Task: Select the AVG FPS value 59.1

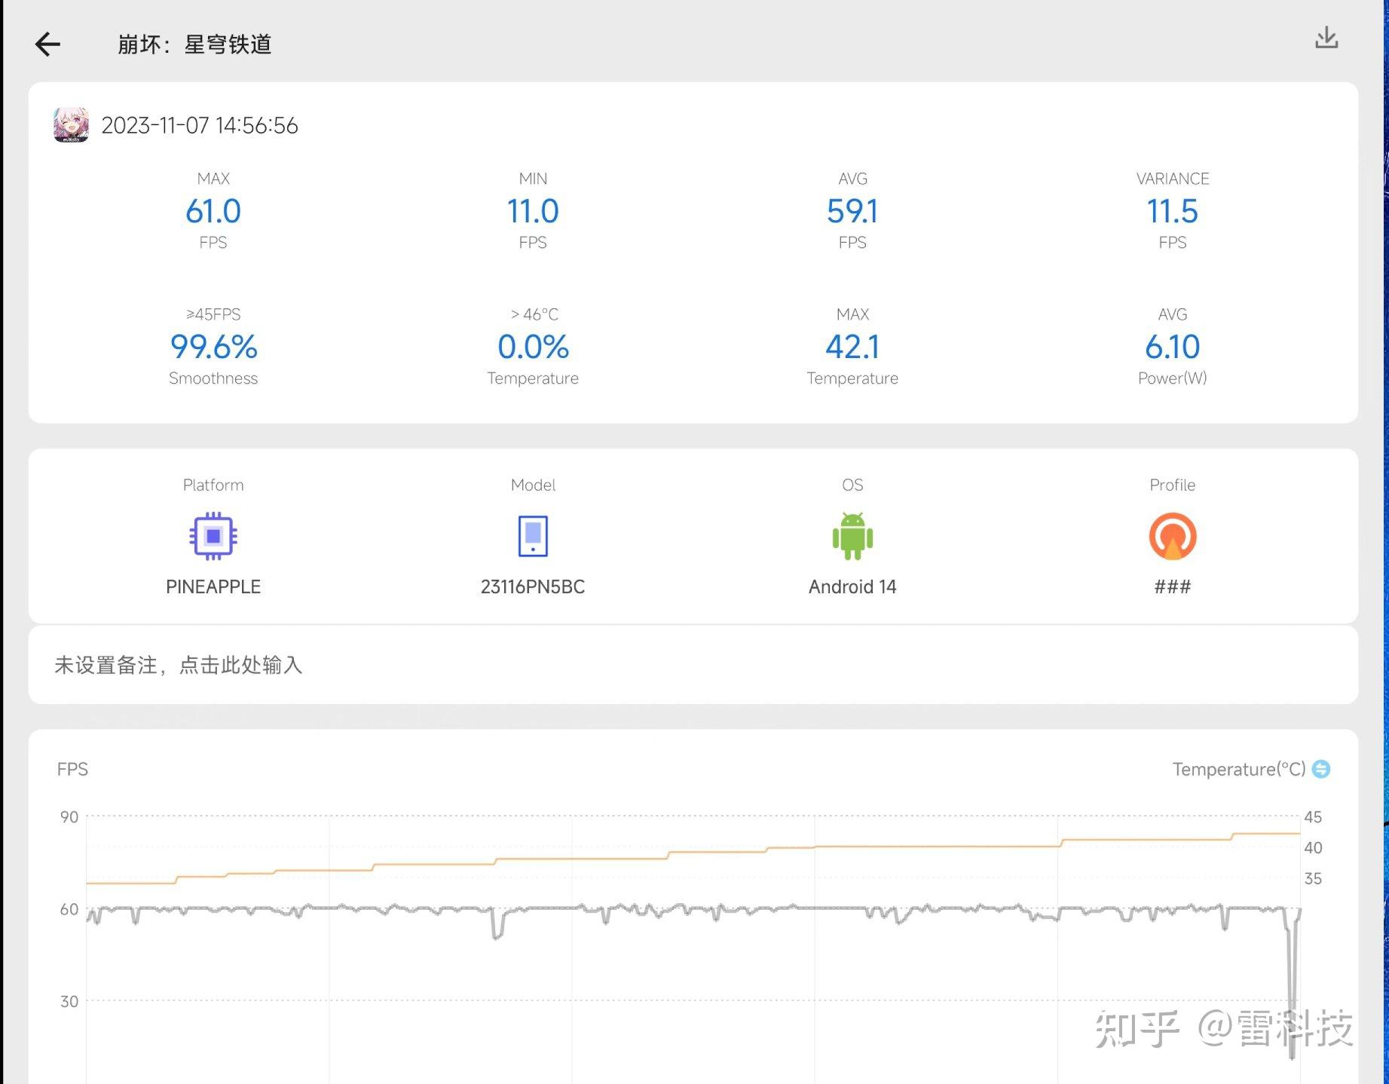Action: point(852,211)
